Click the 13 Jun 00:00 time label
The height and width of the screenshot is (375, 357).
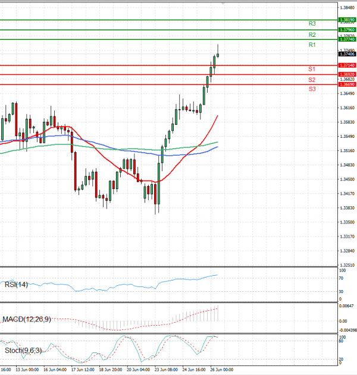pyautogui.click(x=27, y=370)
